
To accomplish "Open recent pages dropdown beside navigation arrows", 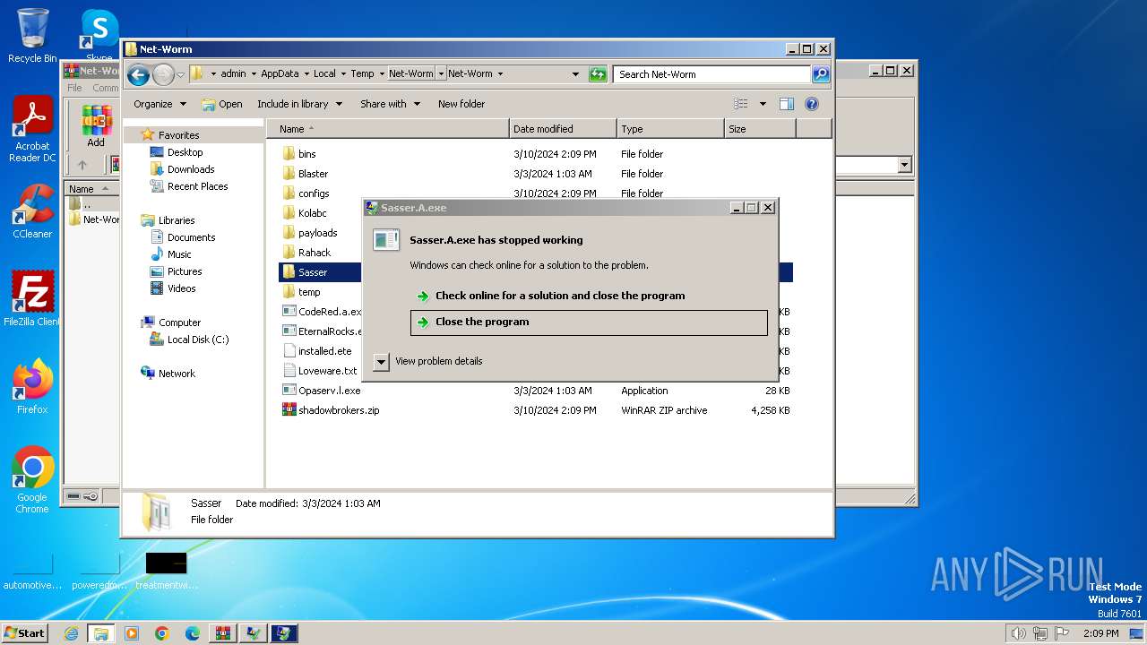I will tap(181, 74).
